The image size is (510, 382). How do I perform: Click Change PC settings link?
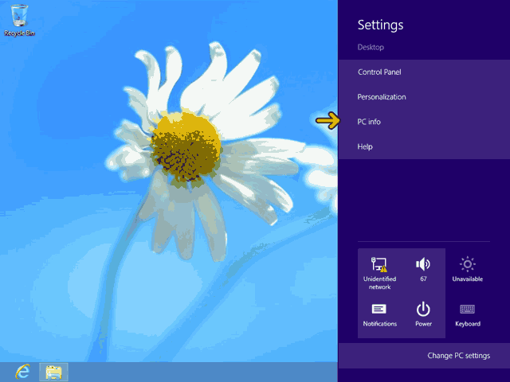point(458,356)
